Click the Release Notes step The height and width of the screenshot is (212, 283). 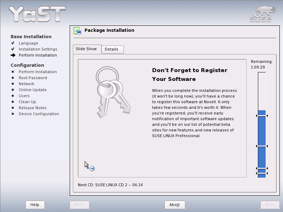tap(33, 108)
